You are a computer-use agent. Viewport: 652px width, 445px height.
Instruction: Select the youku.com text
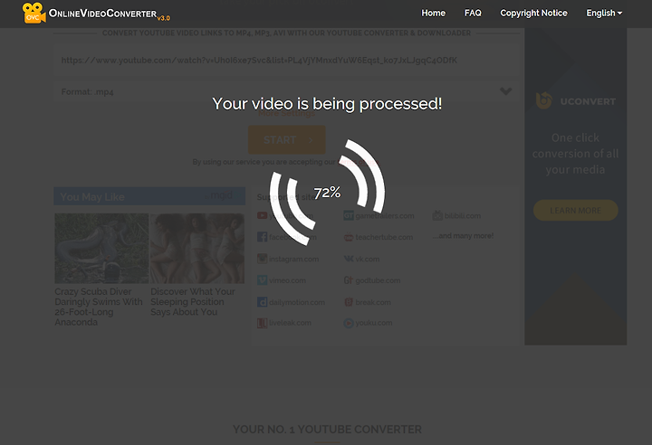click(x=374, y=323)
